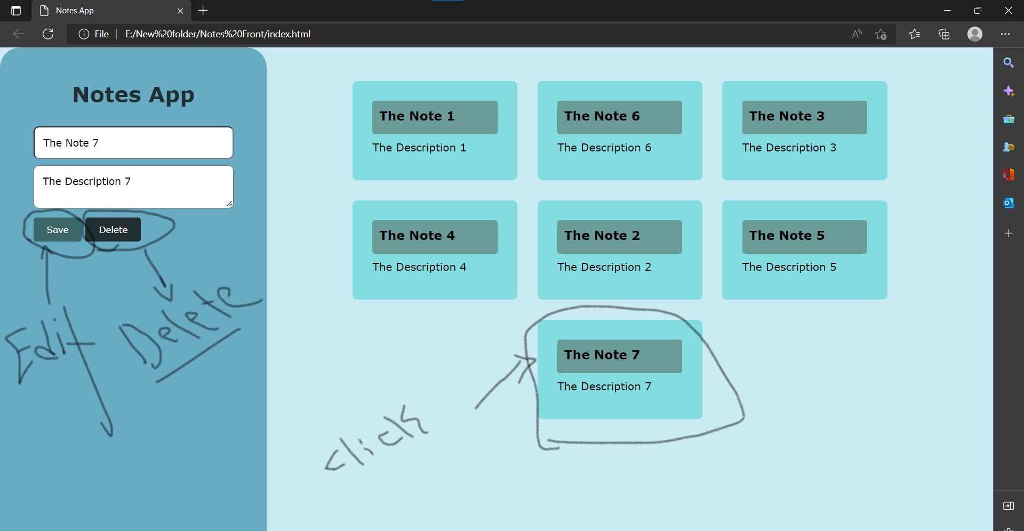Open Read aloud icon in address bar

(857, 34)
